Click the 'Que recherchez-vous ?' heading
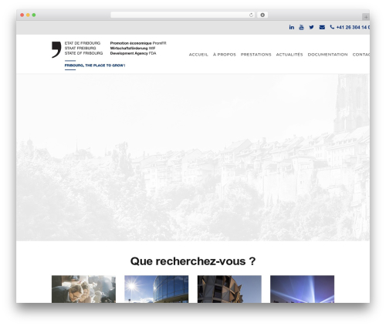 (193, 261)
